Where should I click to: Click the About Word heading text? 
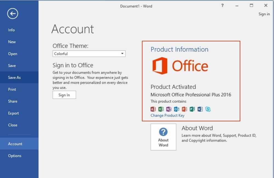(197, 128)
